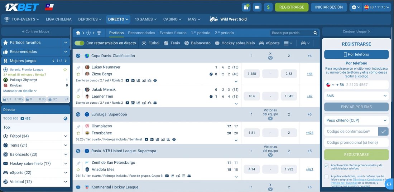Viewport: 394px width, 192px height.
Task: Favorite the Zizou Bergs match star
Action: 78,74
